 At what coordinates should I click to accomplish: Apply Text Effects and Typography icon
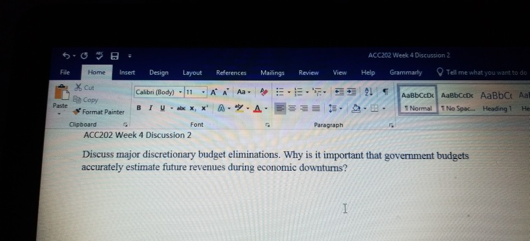pyautogui.click(x=221, y=108)
